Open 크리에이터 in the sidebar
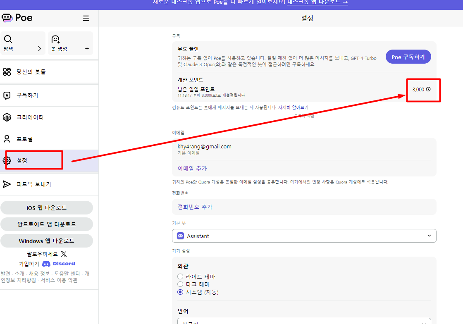Image resolution: width=463 pixels, height=324 pixels. click(49, 117)
